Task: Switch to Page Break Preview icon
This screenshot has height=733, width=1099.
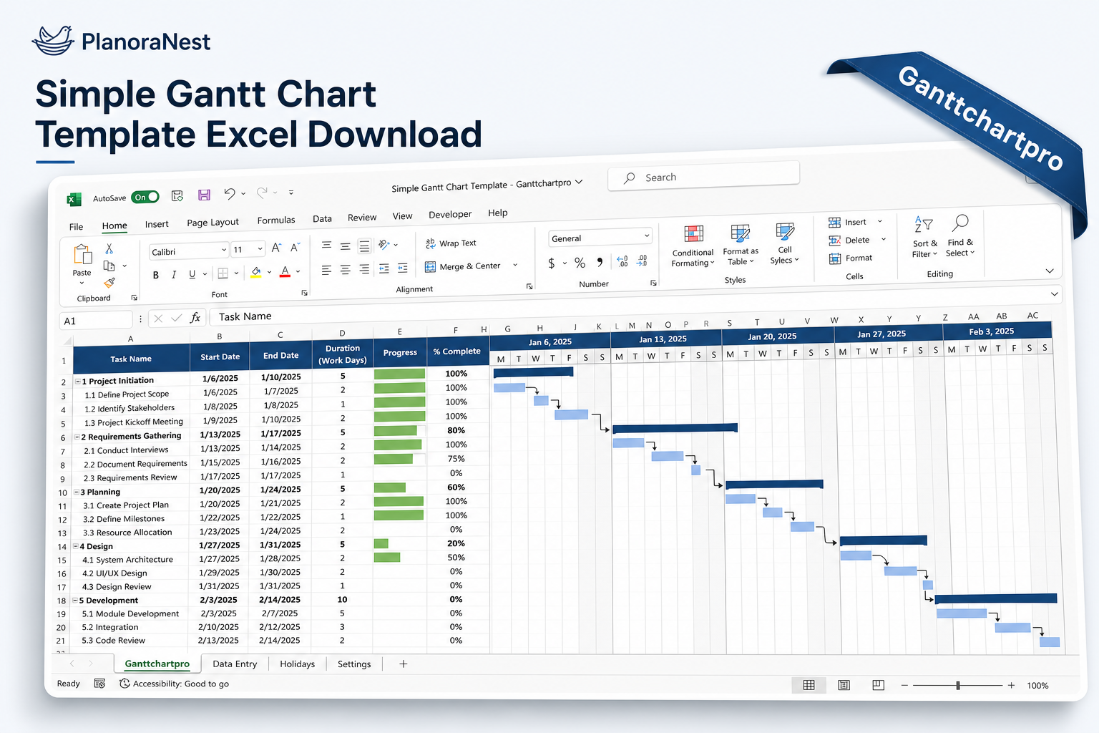Action: pyautogui.click(x=879, y=685)
